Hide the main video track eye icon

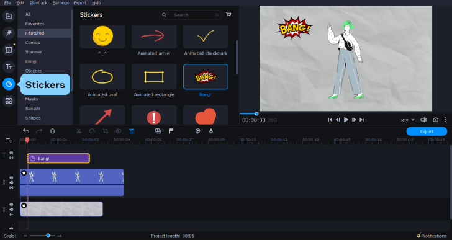tap(11, 177)
